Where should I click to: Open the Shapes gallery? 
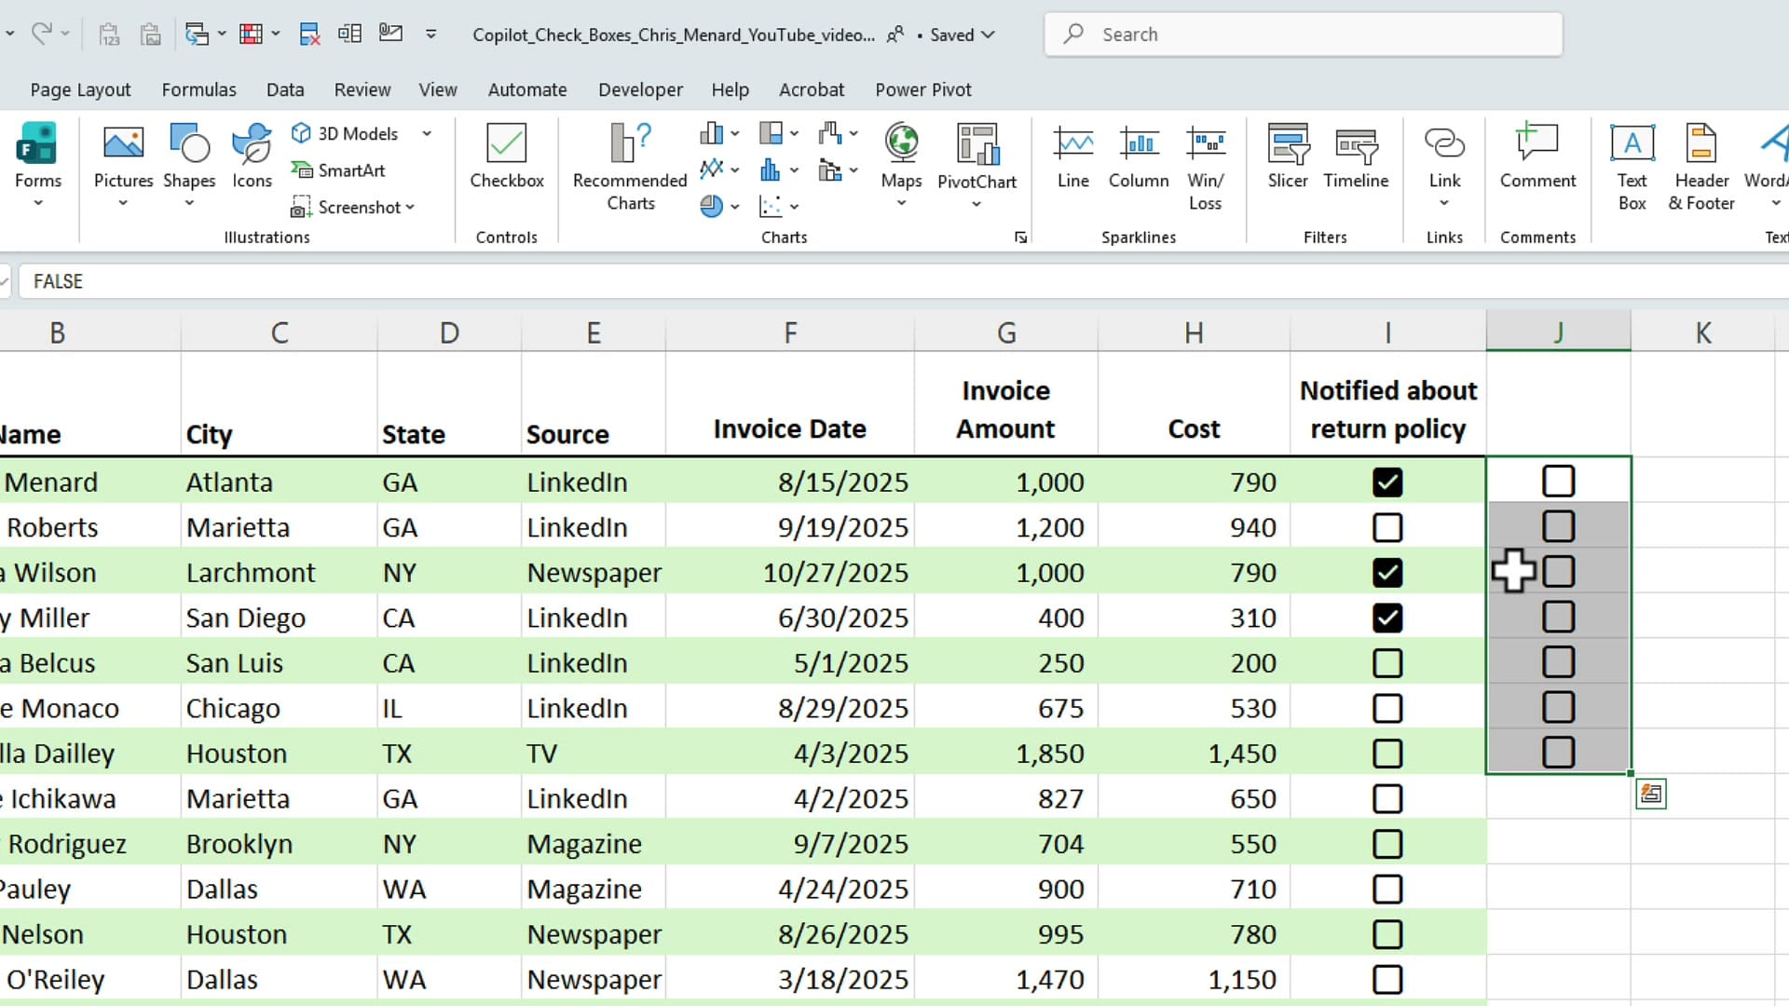(189, 165)
